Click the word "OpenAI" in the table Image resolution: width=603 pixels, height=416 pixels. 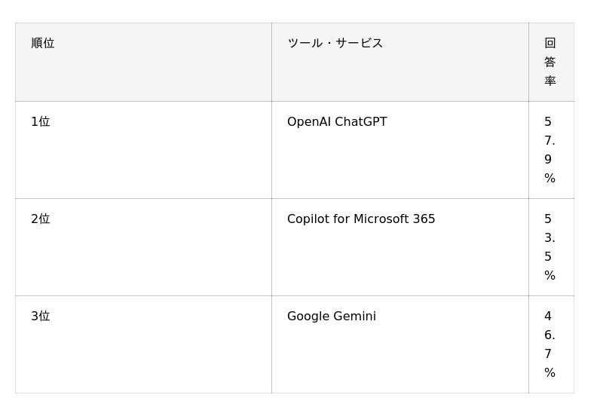pyautogui.click(x=309, y=122)
